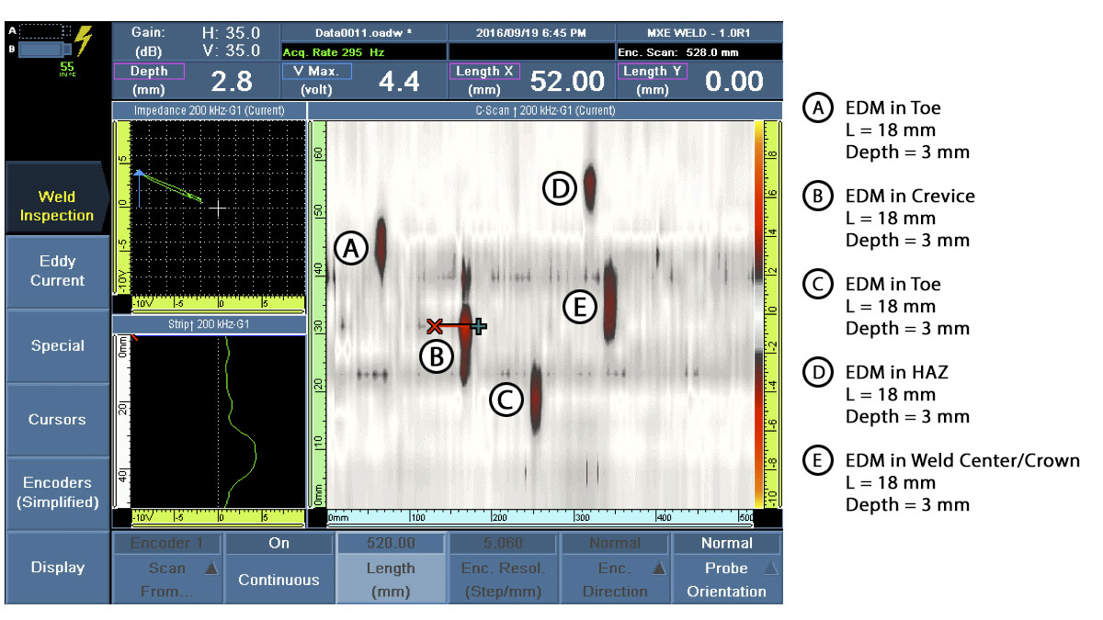Expand the Enc. Direction arrow
The height and width of the screenshot is (620, 1103).
click(658, 569)
